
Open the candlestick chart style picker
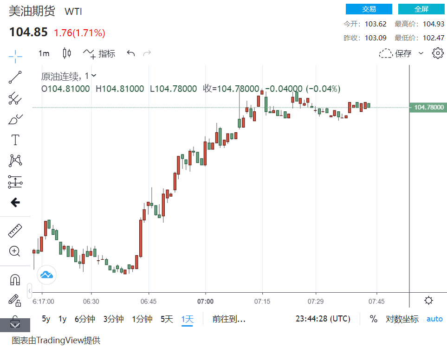67,53
